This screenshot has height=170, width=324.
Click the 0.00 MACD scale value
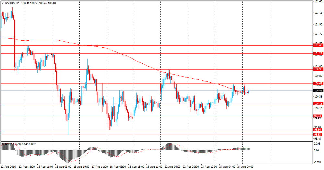[x=317, y=150]
